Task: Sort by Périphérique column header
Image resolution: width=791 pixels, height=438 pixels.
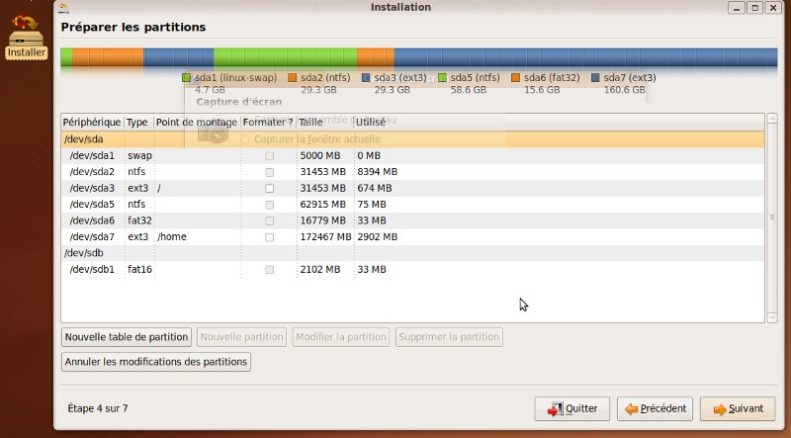Action: 92,123
